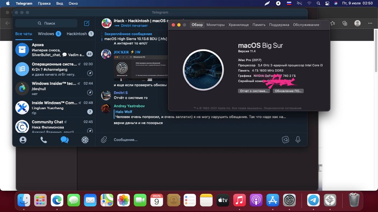The width and height of the screenshot is (378, 212).
Task: Switch to the Мониторы tab
Action: (x=216, y=25)
